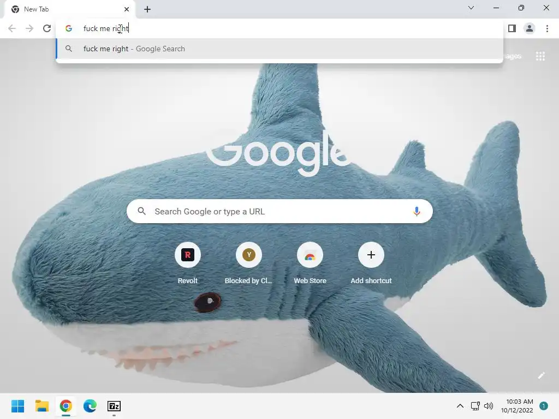
Task: Reload the current page
Action: pos(47,28)
